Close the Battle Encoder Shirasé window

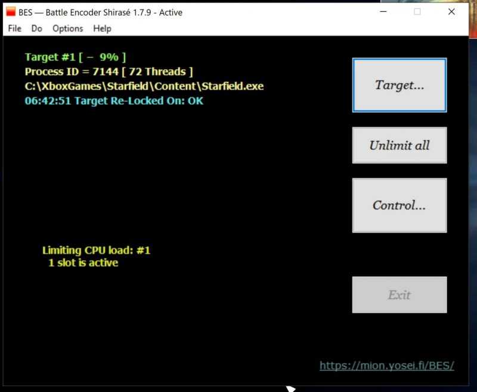point(451,11)
